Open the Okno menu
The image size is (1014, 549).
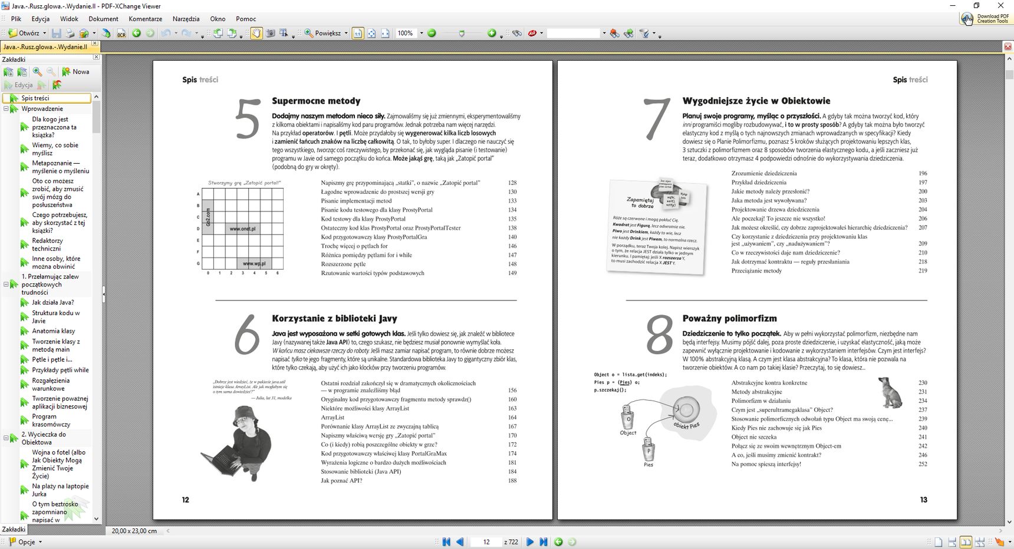(x=218, y=19)
